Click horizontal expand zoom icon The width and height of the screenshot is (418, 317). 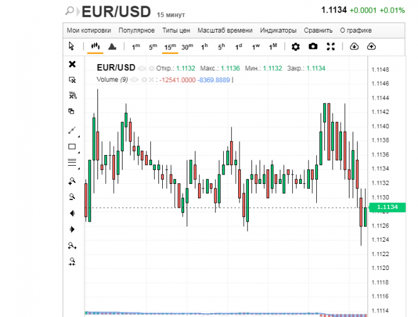click(72, 245)
